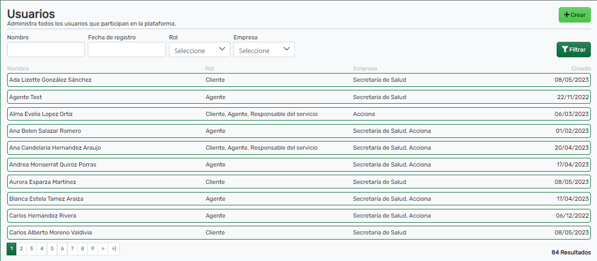Screen dimensions: 597x261
Task: Sort by the Nombre column header
Action: coord(18,68)
